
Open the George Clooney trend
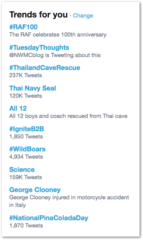(x=35, y=190)
